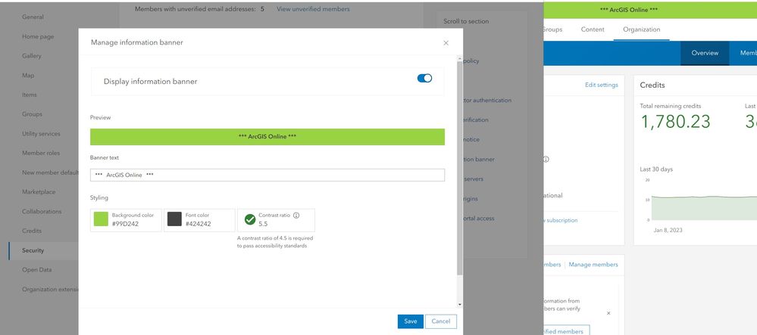Screen dimensions: 757x335
Task: Open Open Data settings in sidebar
Action: (x=36, y=270)
